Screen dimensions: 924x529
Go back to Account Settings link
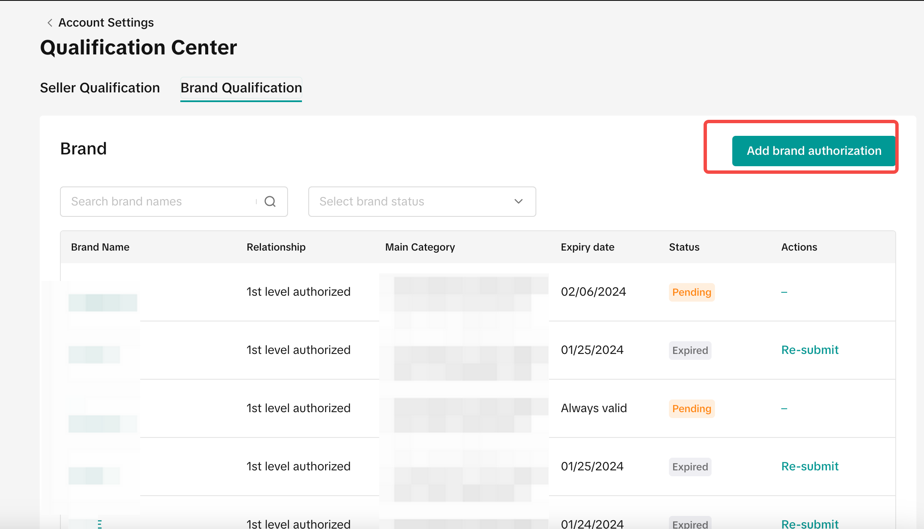click(106, 23)
